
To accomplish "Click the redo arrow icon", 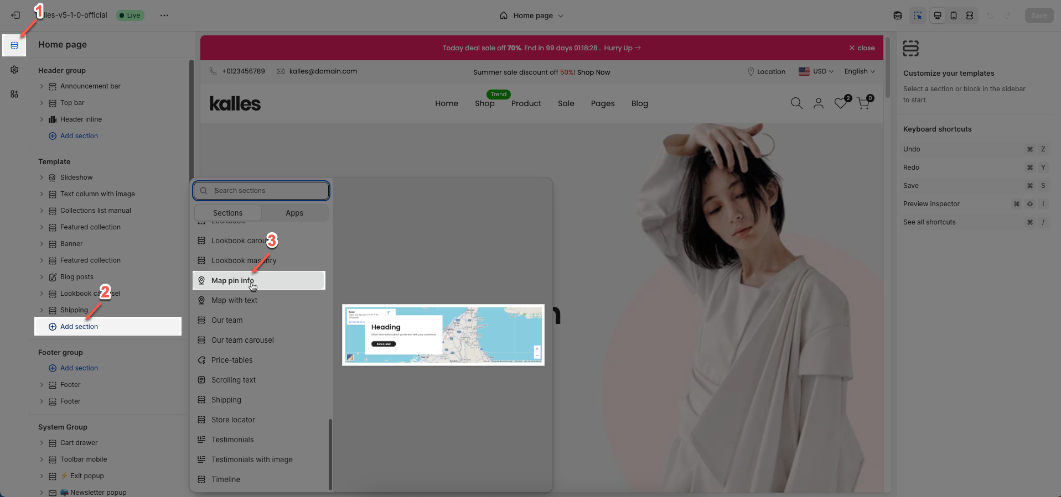I will pyautogui.click(x=1007, y=15).
